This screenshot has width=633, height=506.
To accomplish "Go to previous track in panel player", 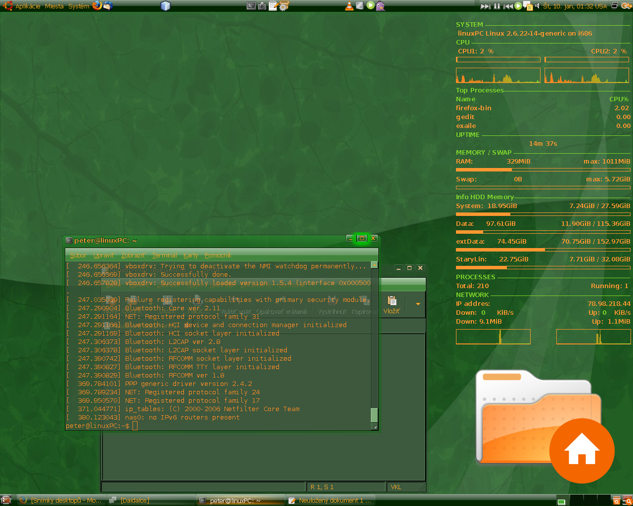I will tap(508, 6).
